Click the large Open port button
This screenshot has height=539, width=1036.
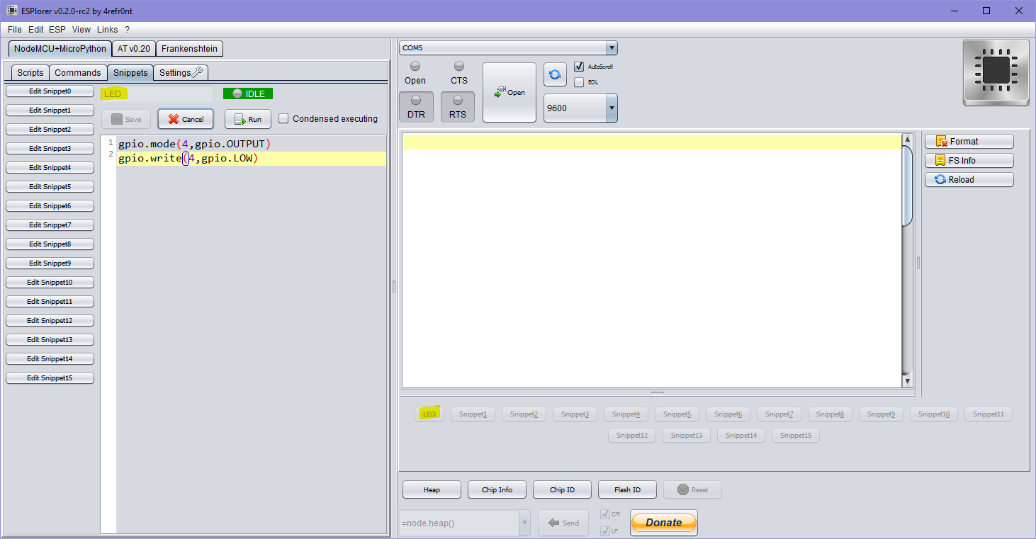click(x=509, y=92)
